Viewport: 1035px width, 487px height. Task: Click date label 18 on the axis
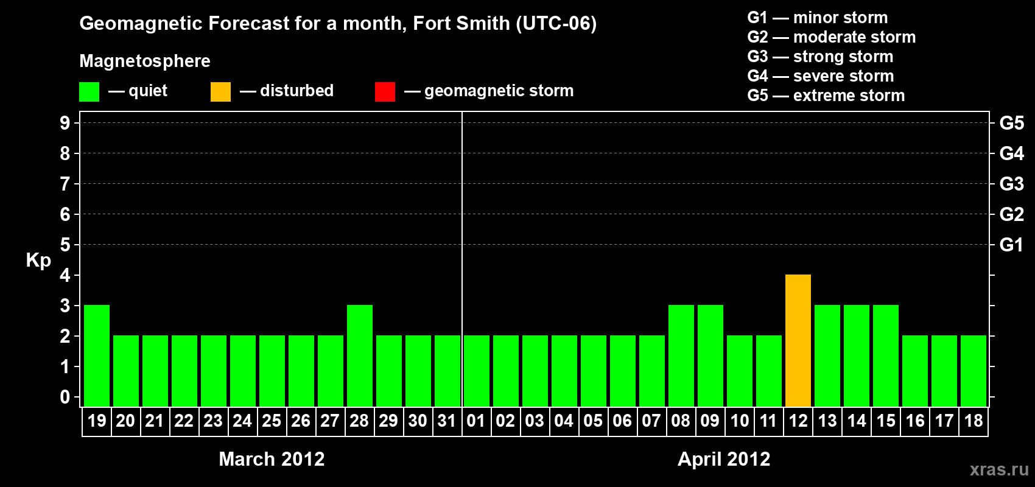[974, 421]
